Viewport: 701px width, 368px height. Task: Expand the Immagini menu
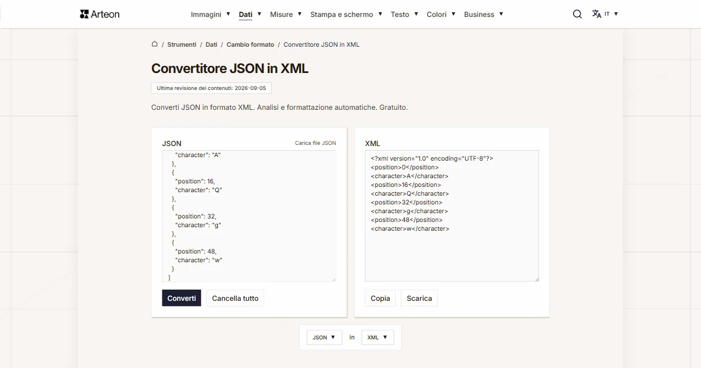[211, 14]
